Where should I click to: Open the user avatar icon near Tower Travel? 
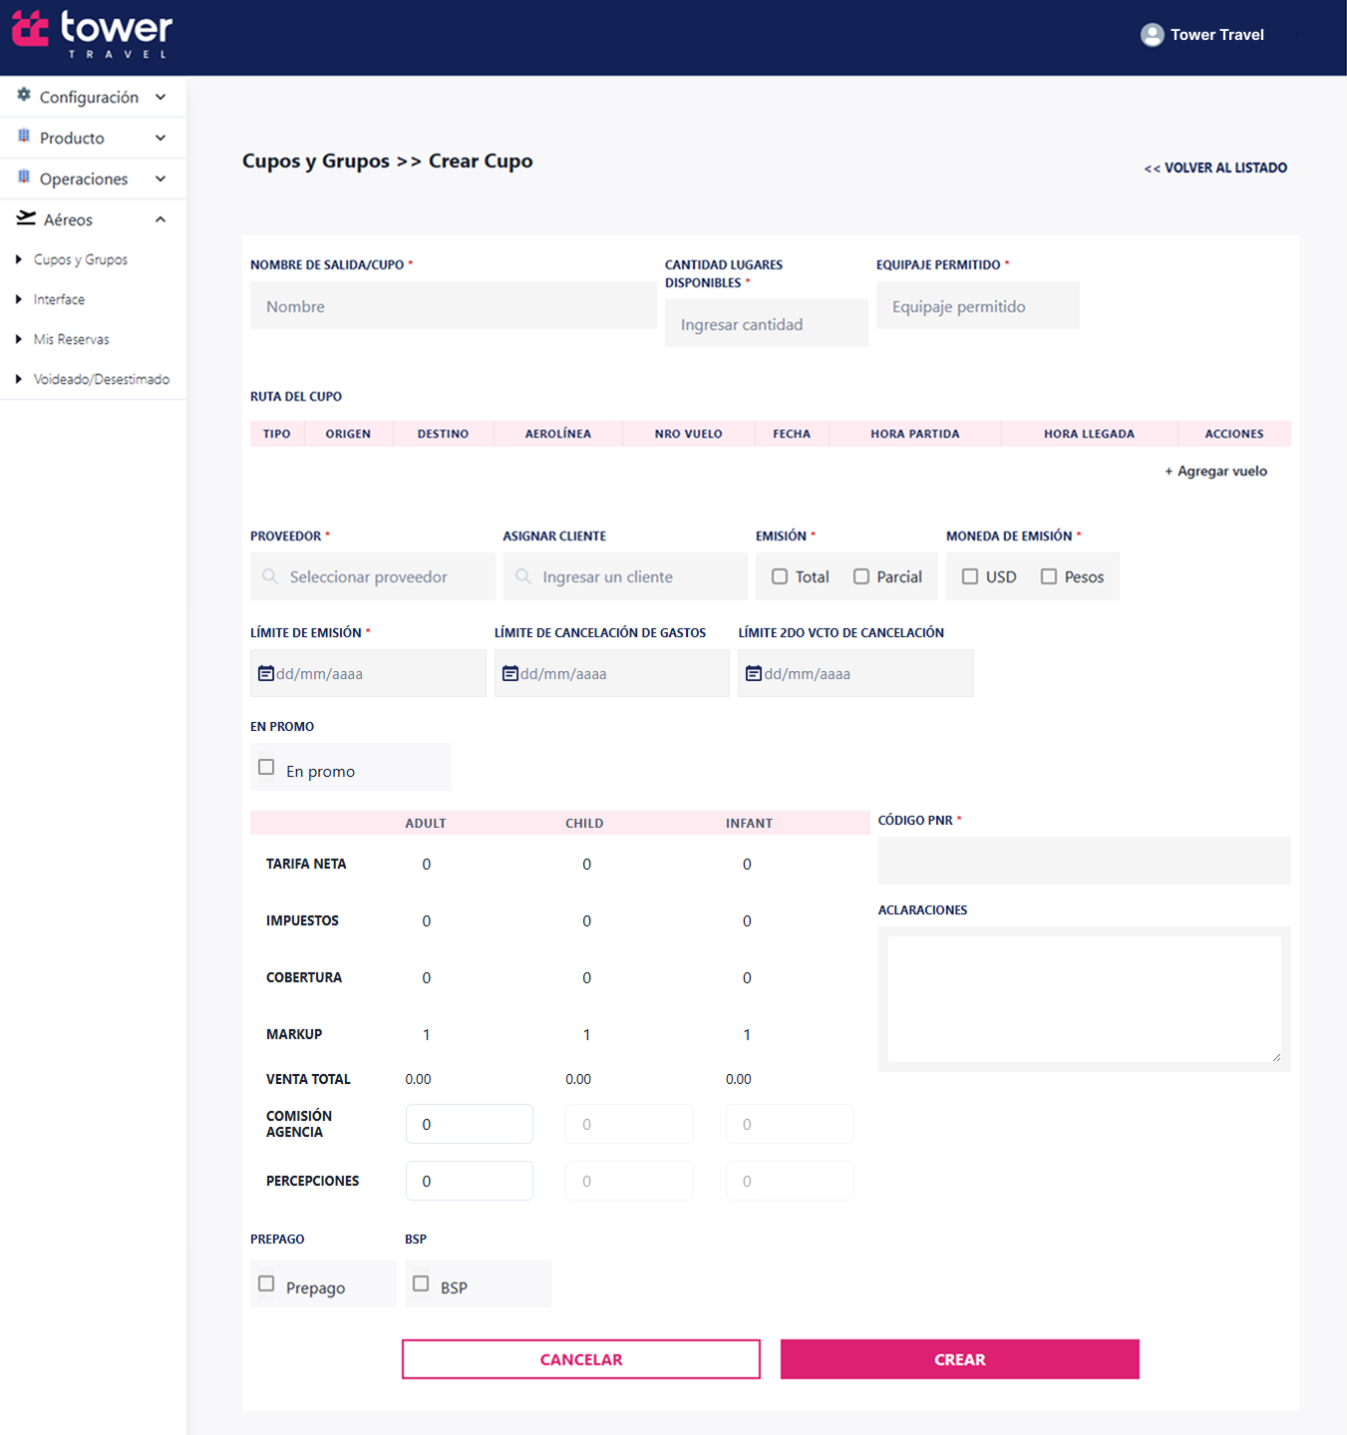tap(1152, 35)
